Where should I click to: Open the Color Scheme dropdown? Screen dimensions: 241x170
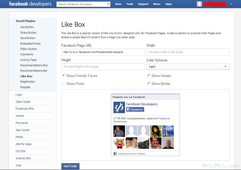(x=188, y=67)
